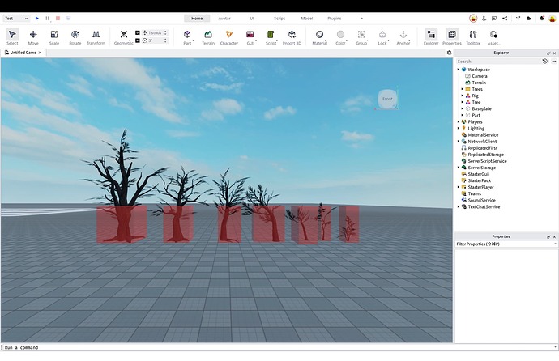Open the user account avatar menu

553,18
